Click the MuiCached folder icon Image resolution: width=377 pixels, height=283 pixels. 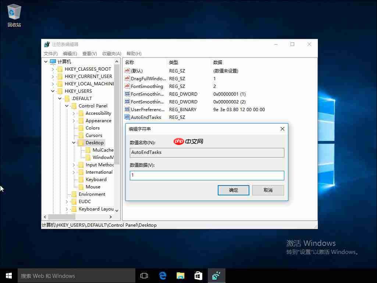(88, 150)
